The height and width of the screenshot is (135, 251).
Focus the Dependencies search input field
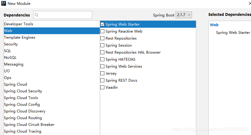click(x=63, y=15)
